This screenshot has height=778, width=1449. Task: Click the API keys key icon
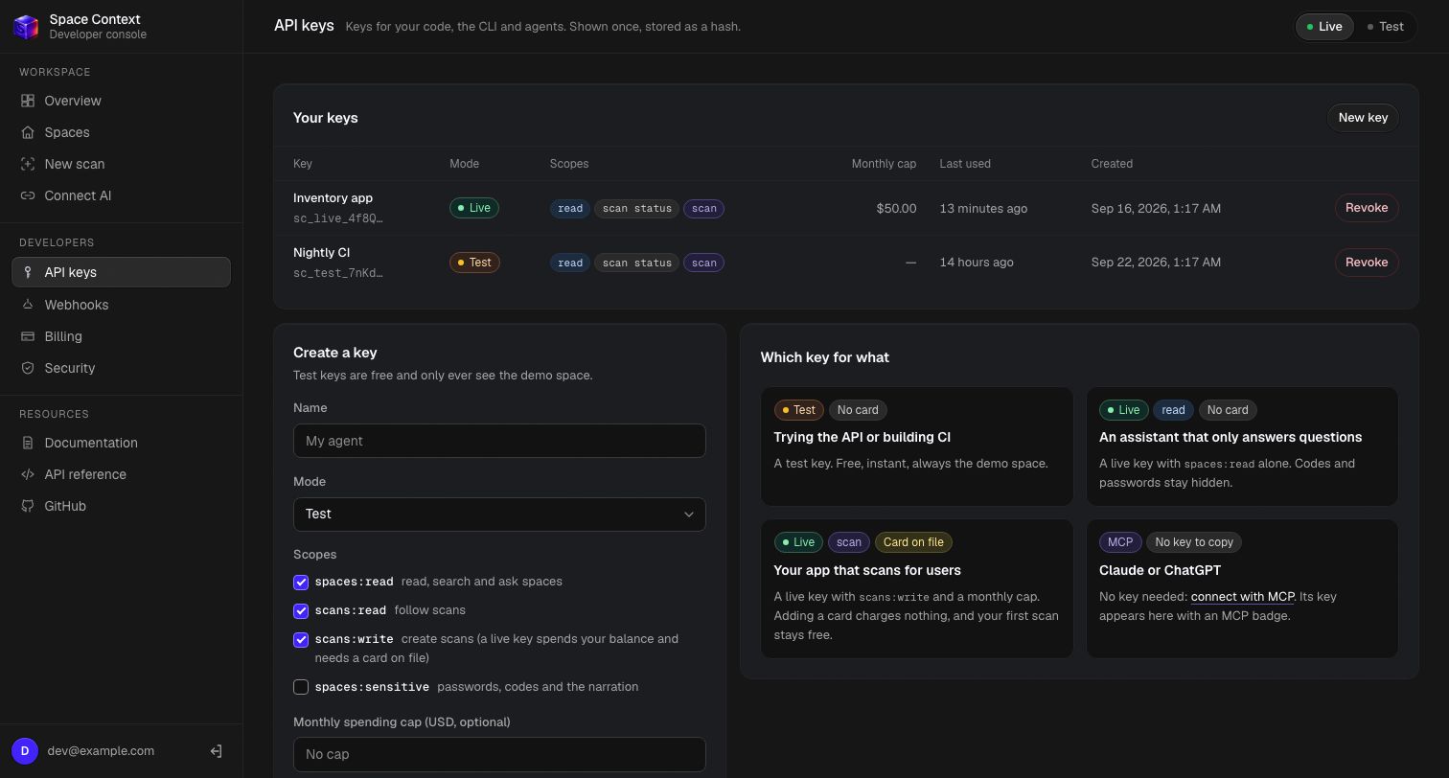[28, 272]
